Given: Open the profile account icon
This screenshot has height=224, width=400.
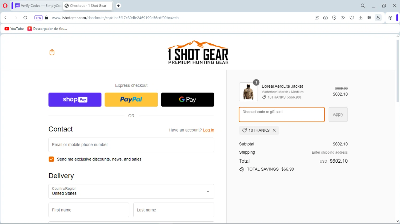Looking at the screenshot, I should tap(378, 18).
